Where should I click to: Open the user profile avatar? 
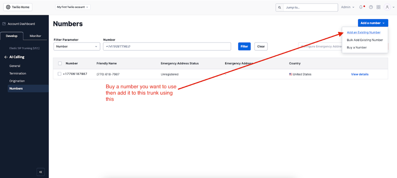coord(388,7)
